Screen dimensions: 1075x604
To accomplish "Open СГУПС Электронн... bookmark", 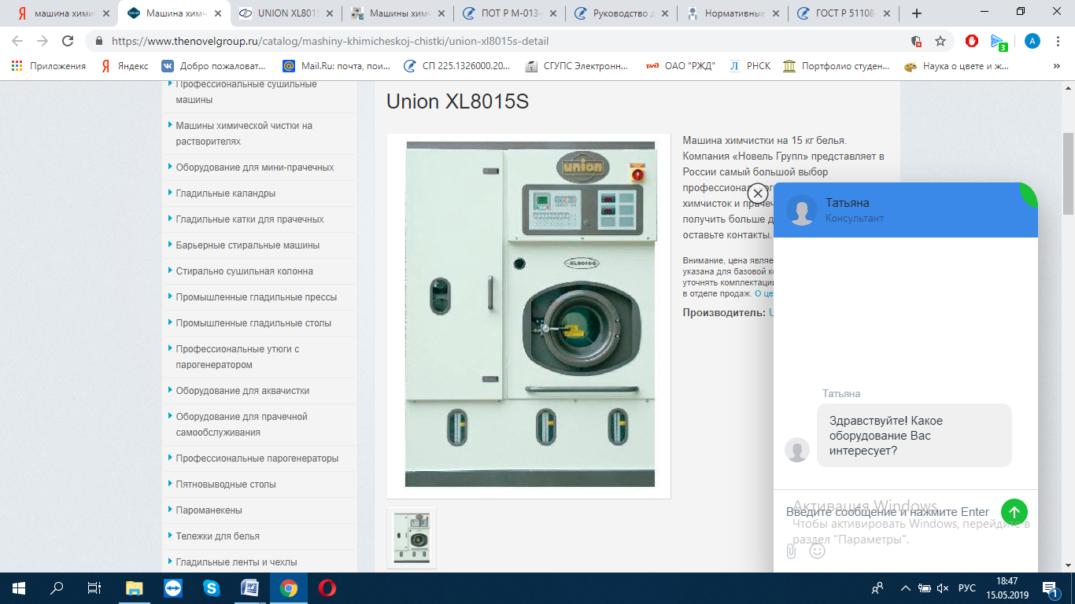I will pos(577,66).
